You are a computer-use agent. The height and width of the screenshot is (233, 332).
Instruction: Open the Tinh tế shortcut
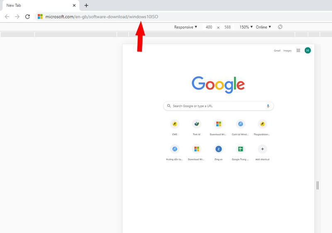[x=196, y=127]
